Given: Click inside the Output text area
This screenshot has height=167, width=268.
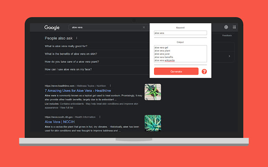Looking at the screenshot, I should point(180,54).
